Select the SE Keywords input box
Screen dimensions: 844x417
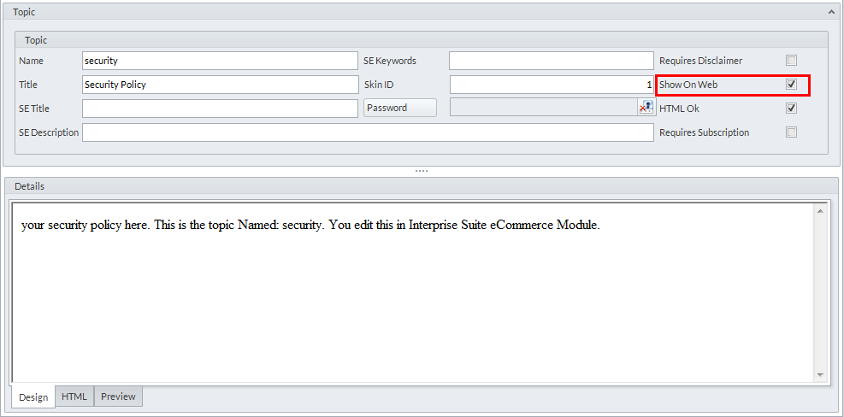point(551,61)
